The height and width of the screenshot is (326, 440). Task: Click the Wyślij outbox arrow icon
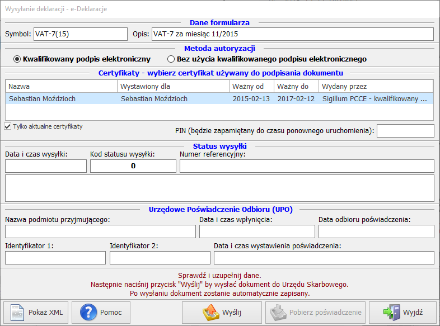coord(210,312)
